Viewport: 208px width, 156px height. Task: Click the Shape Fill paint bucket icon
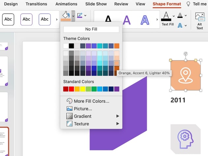pos(66,15)
